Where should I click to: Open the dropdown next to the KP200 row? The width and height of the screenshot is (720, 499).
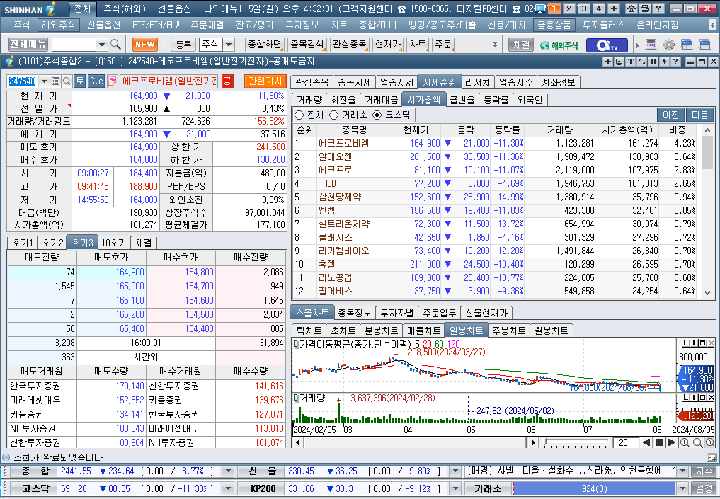click(455, 488)
